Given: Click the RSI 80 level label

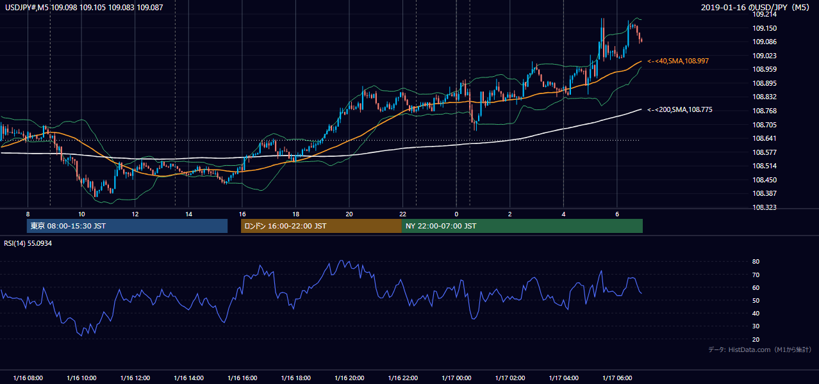Looking at the screenshot, I should pos(756,262).
